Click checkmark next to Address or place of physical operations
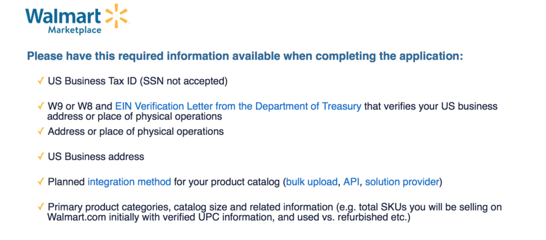 click(x=41, y=132)
